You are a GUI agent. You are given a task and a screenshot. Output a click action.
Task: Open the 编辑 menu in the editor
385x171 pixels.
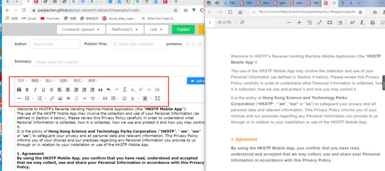pos(36,81)
